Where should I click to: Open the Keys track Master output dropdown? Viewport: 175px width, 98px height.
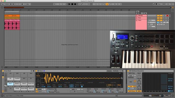[152, 27]
